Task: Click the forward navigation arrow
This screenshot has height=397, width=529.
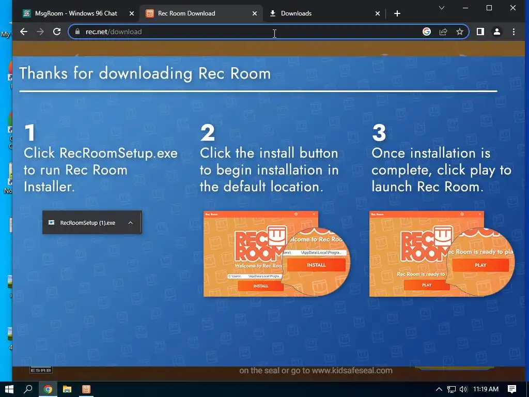Action: coord(40,32)
